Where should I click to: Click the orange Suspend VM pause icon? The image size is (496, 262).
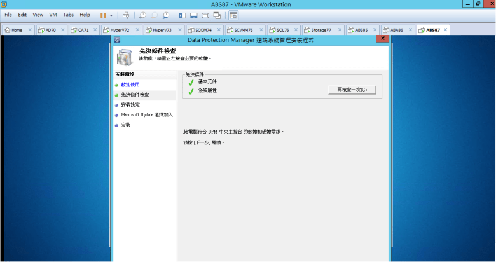[102, 15]
